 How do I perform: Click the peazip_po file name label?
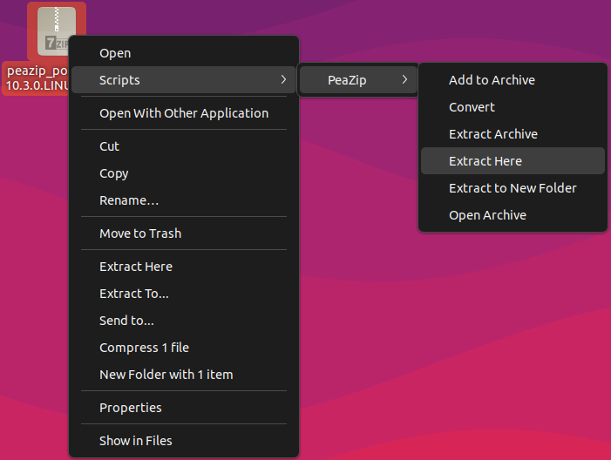click(37, 78)
